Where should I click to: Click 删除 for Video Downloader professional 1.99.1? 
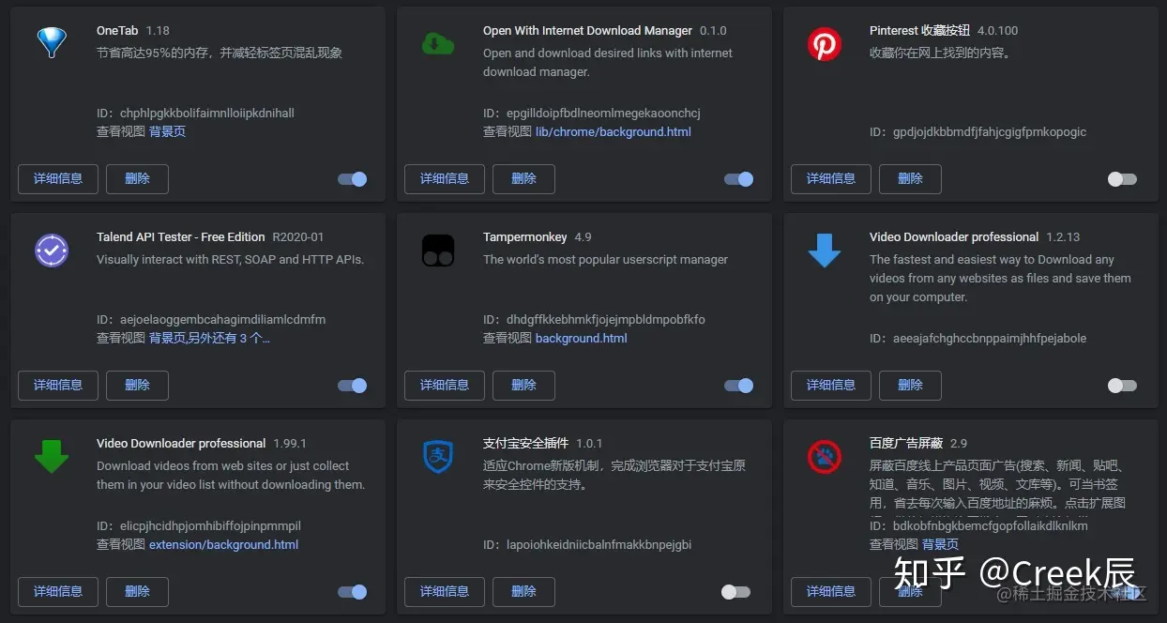click(x=137, y=591)
